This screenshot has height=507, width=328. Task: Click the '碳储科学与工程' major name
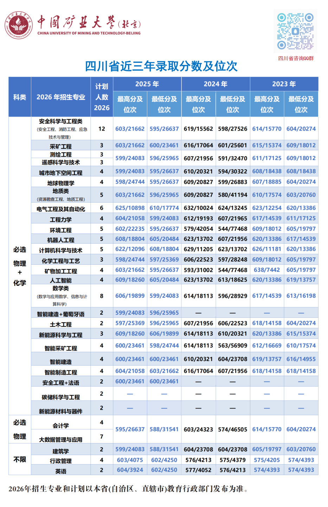click(61, 397)
